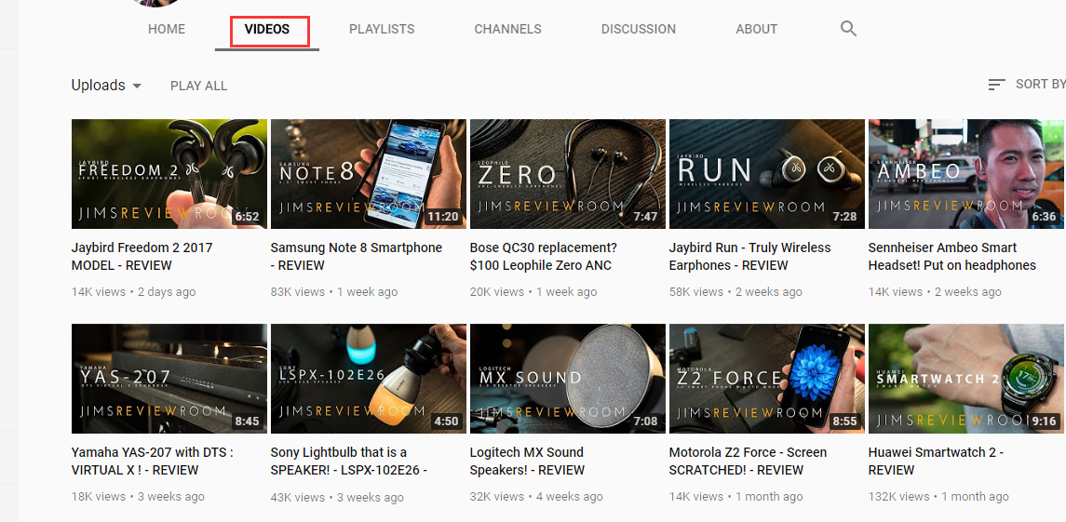Expand the Uploads dropdown arrow
This screenshot has height=522, width=1066.
pyautogui.click(x=137, y=86)
